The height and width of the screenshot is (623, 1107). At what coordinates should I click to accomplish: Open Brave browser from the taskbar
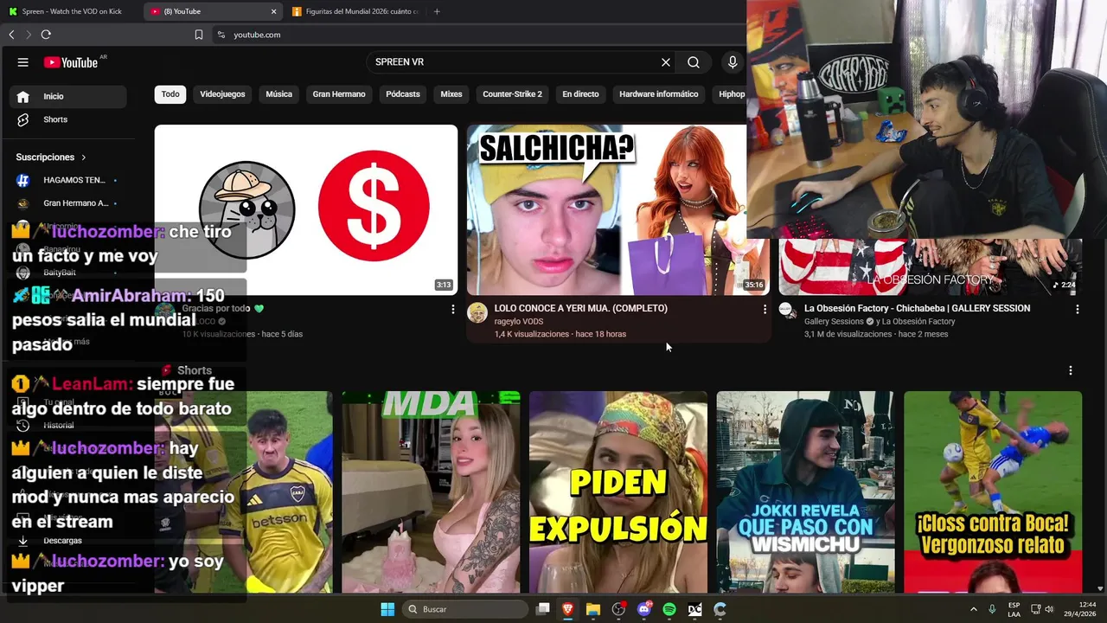[x=568, y=609]
